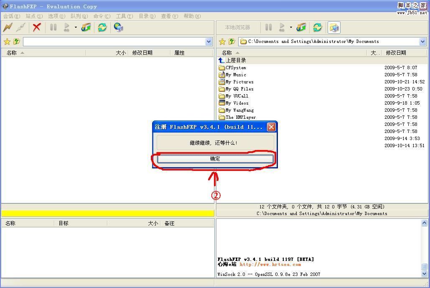Click the 本地浏览器 button

(237, 28)
